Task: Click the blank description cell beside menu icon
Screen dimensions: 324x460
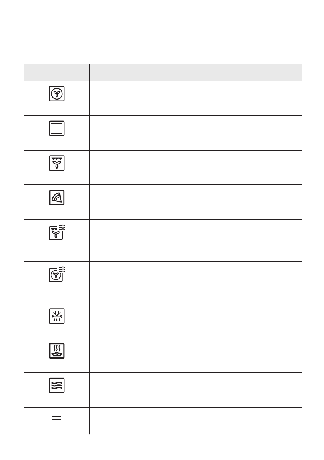Action: click(196, 420)
